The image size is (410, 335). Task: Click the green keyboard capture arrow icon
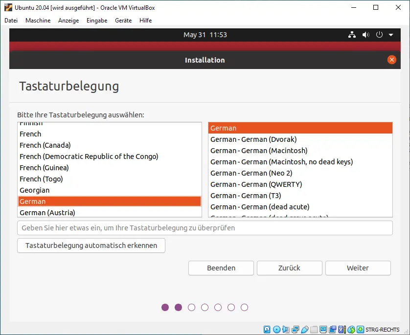[x=360, y=330]
